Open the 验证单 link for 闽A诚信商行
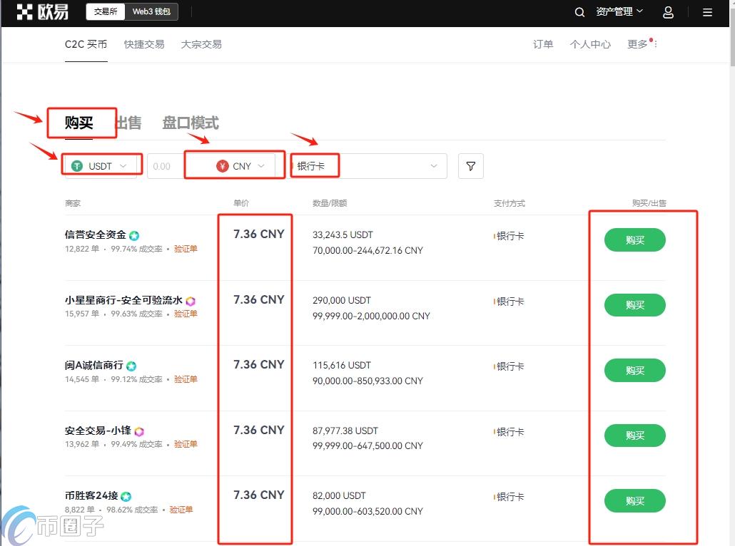The width and height of the screenshot is (735, 546). point(186,379)
